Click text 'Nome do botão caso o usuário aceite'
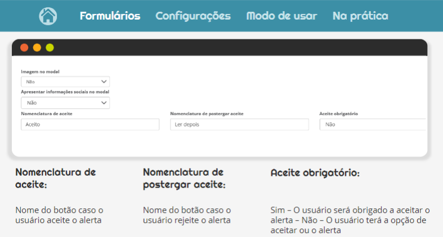Screen dimensions: 443x237 59,215
